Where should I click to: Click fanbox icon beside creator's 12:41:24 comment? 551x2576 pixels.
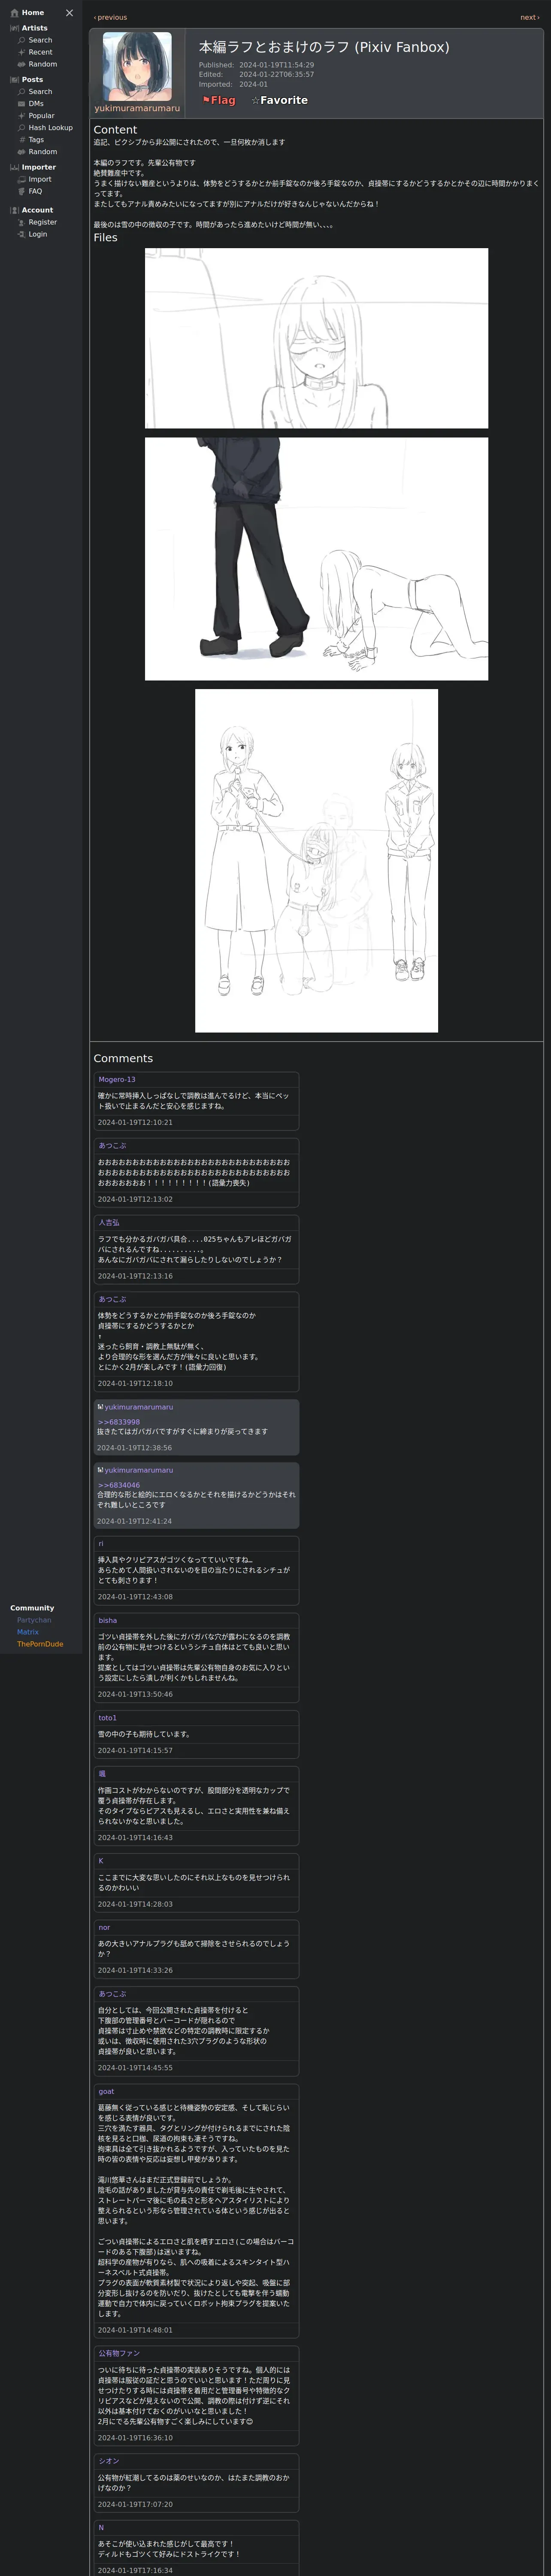100,1469
